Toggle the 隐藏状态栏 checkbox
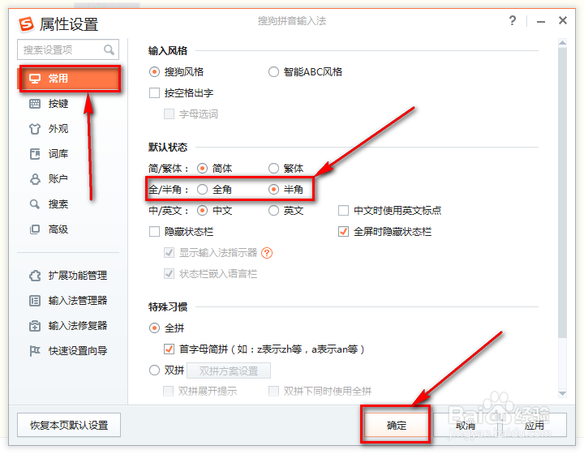The height and width of the screenshot is (454, 584). [x=154, y=232]
